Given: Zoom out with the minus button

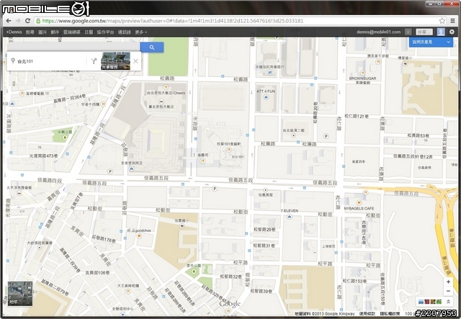Looking at the screenshot, I should click(x=448, y=291).
